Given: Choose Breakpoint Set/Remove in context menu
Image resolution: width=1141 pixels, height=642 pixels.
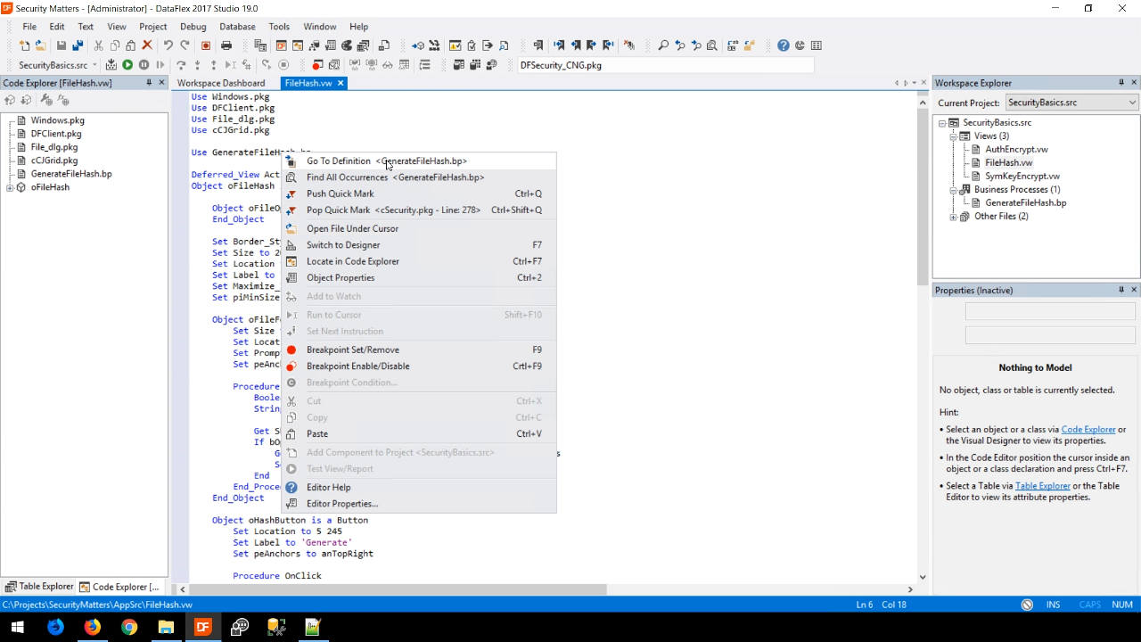Looking at the screenshot, I should coord(352,350).
